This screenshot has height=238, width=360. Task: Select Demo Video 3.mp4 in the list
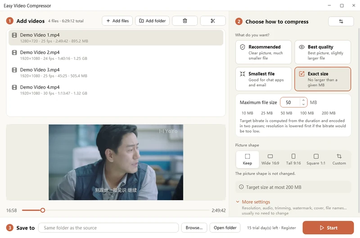(116, 72)
